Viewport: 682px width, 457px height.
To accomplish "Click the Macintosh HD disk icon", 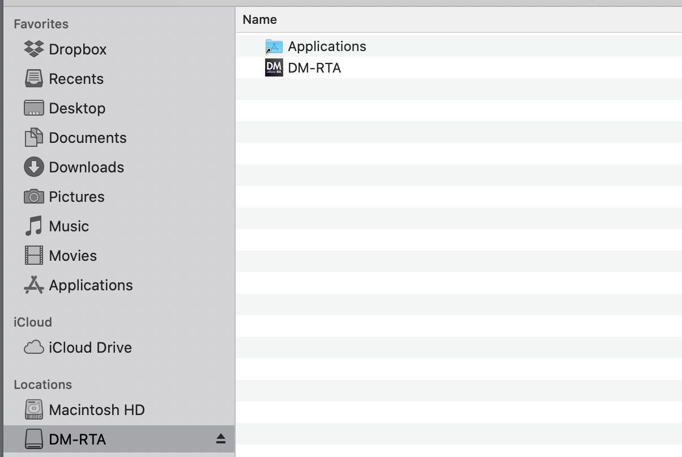I will [34, 409].
